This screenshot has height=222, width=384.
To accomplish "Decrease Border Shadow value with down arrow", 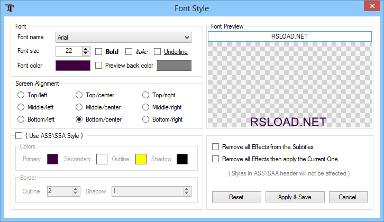I will (187, 193).
